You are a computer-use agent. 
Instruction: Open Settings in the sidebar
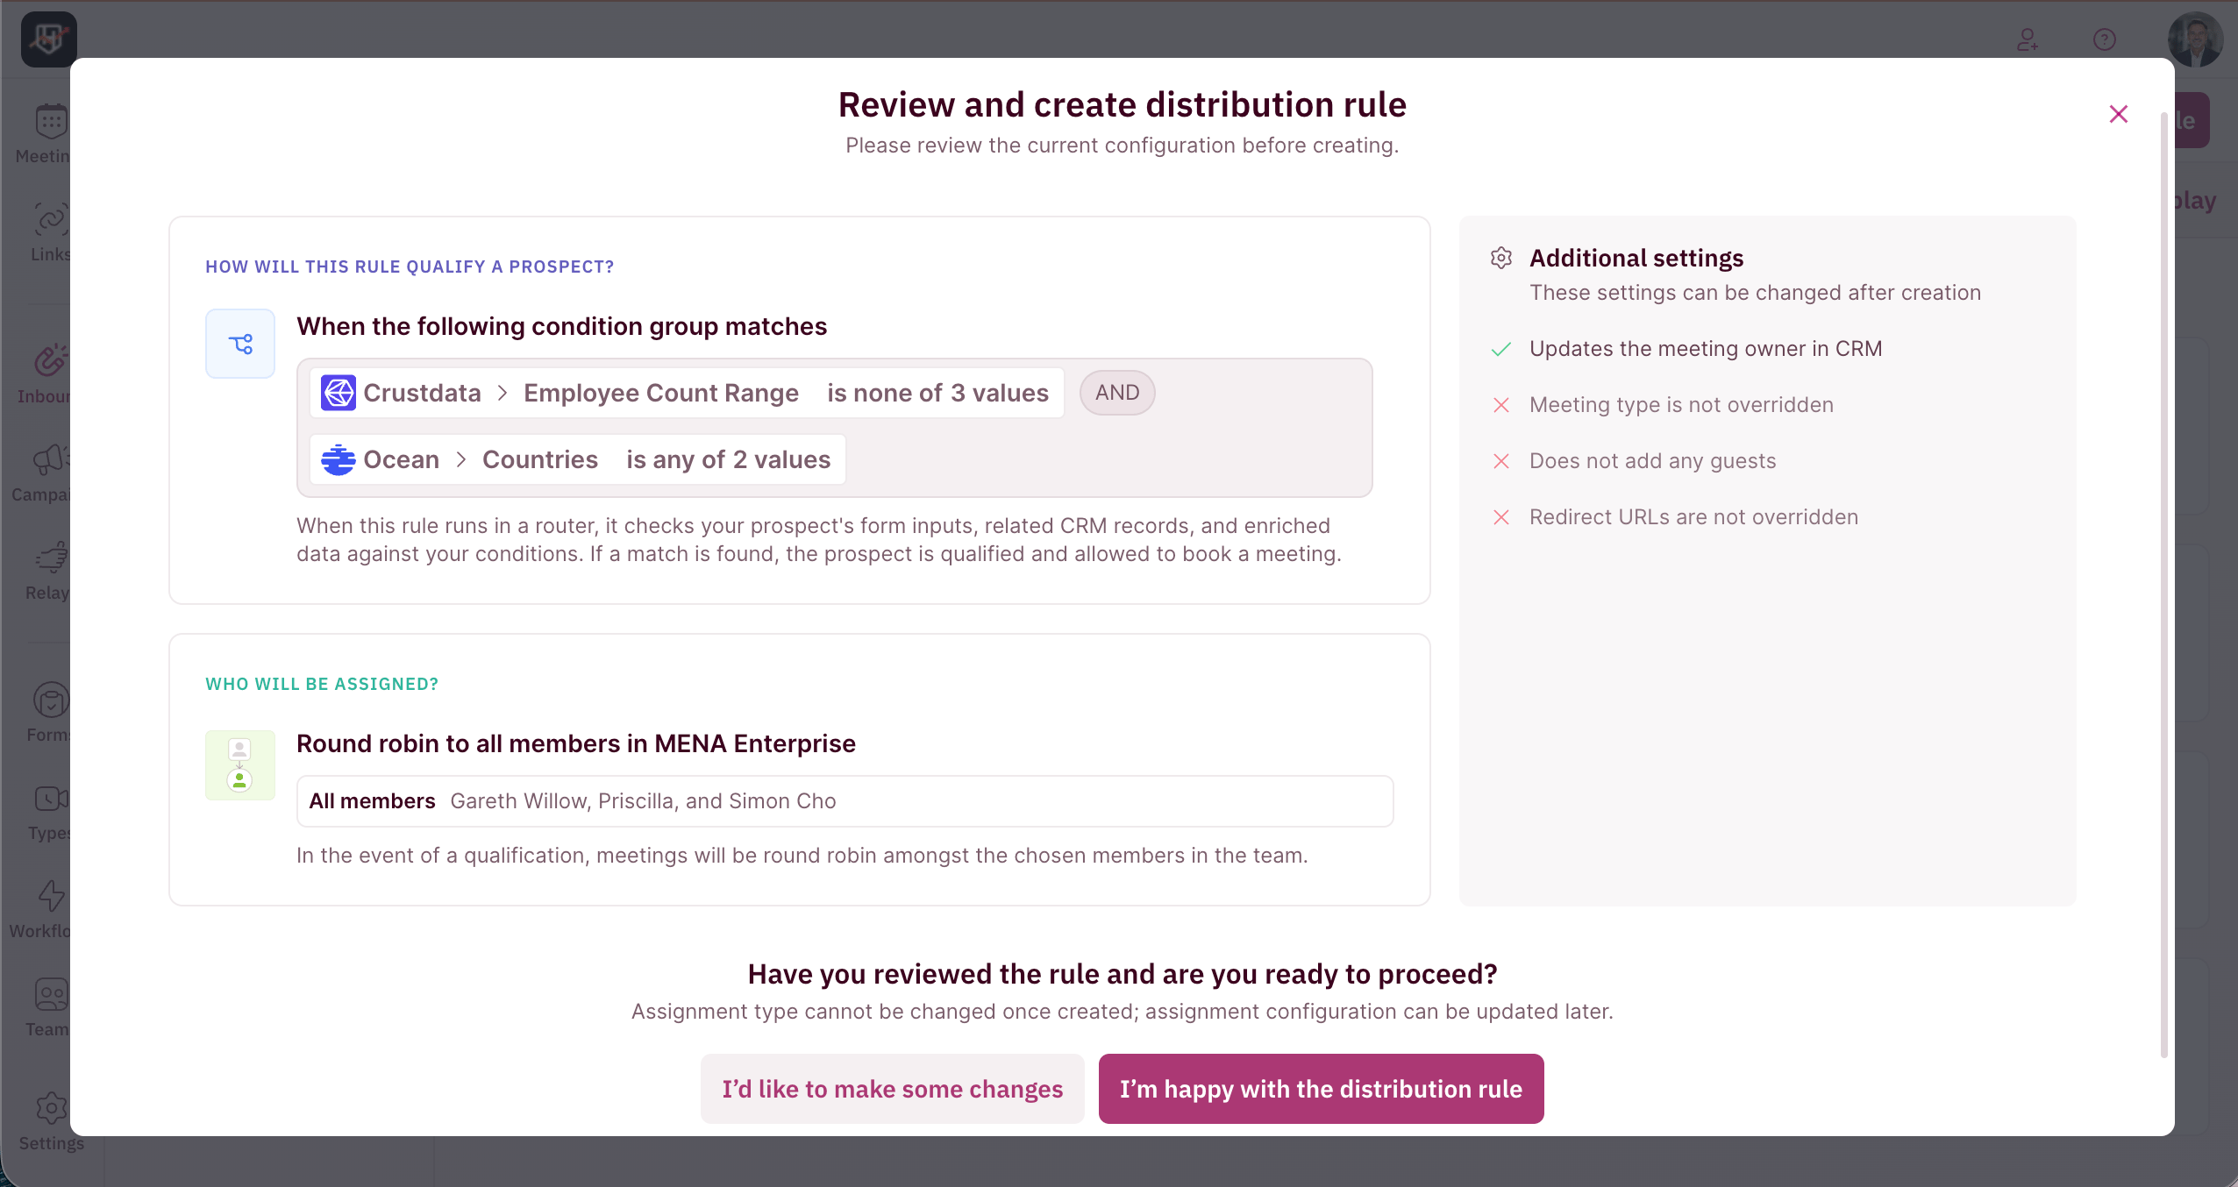[51, 1122]
